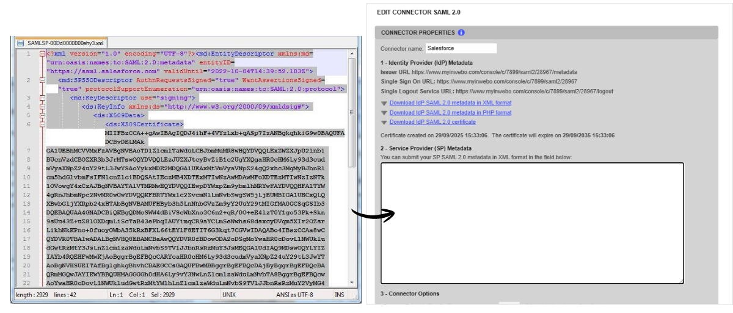Click the '3 - Connector Options' heading
Image resolution: width=733 pixels, height=313 pixels.
(409, 293)
